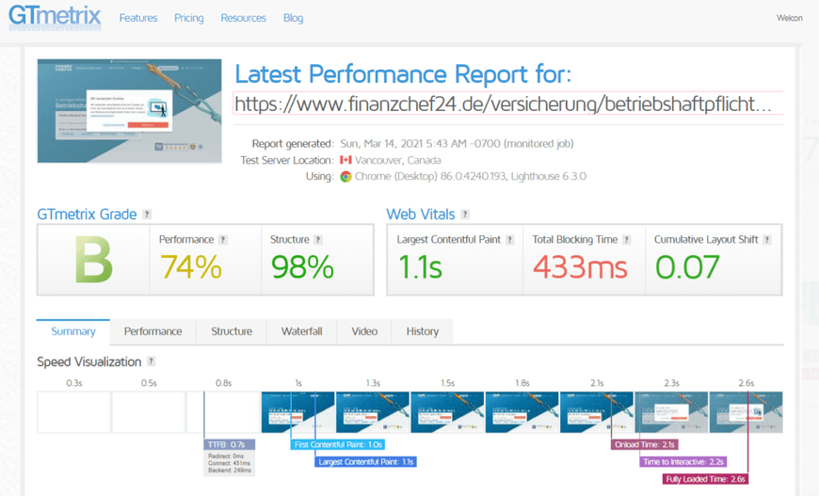Select the Fully Loaded Time marker
This screenshot has width=819, height=496.
click(706, 479)
